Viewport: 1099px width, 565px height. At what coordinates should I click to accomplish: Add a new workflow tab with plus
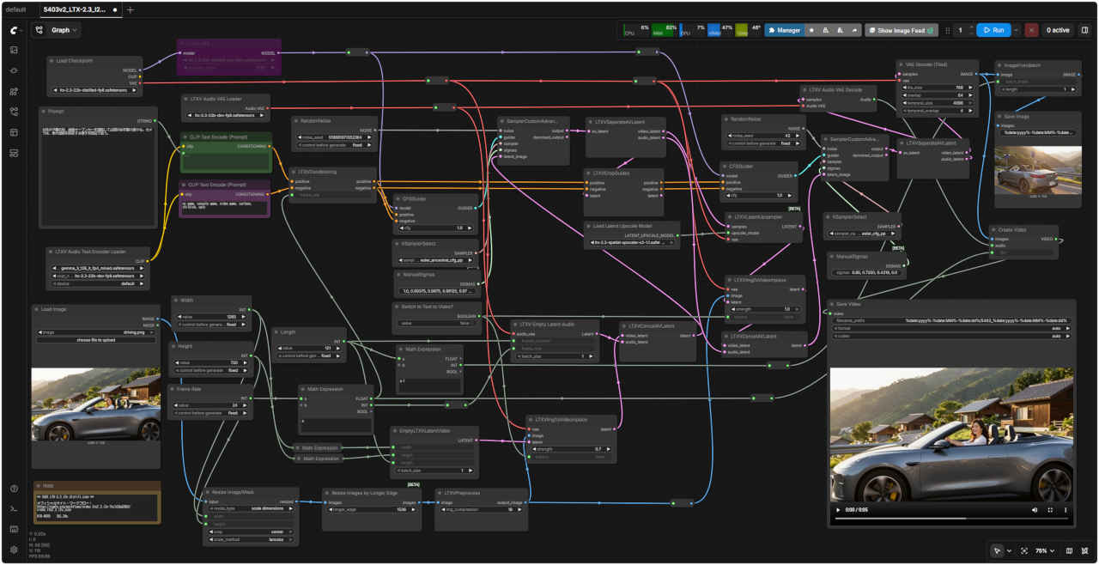[x=131, y=9]
